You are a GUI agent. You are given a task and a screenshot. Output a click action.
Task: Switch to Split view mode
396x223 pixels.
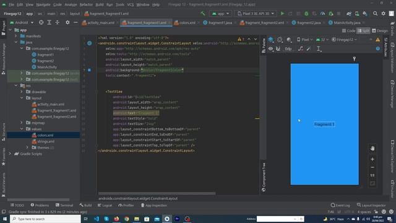pyautogui.click(x=363, y=30)
